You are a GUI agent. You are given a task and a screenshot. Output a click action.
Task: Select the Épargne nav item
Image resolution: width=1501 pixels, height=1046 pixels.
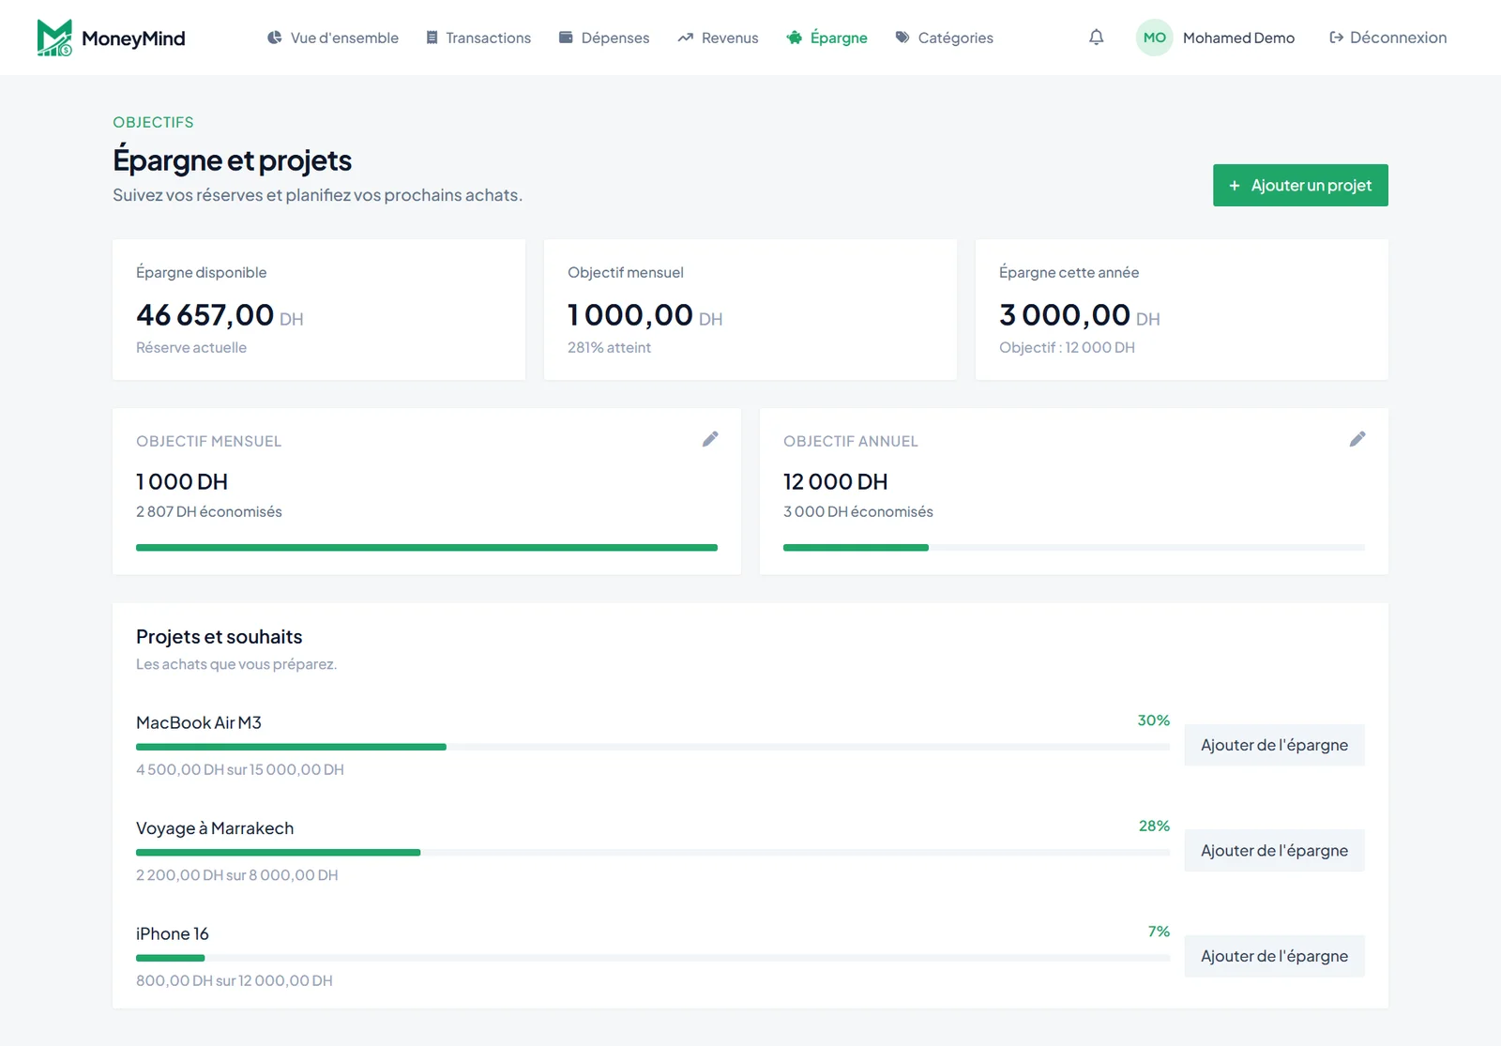coord(826,38)
